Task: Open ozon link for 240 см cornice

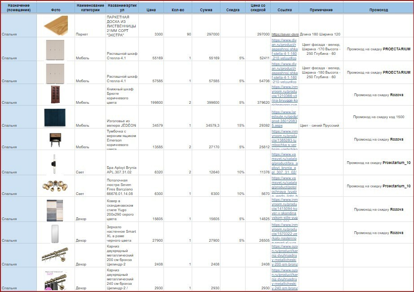Action: pos(284,279)
